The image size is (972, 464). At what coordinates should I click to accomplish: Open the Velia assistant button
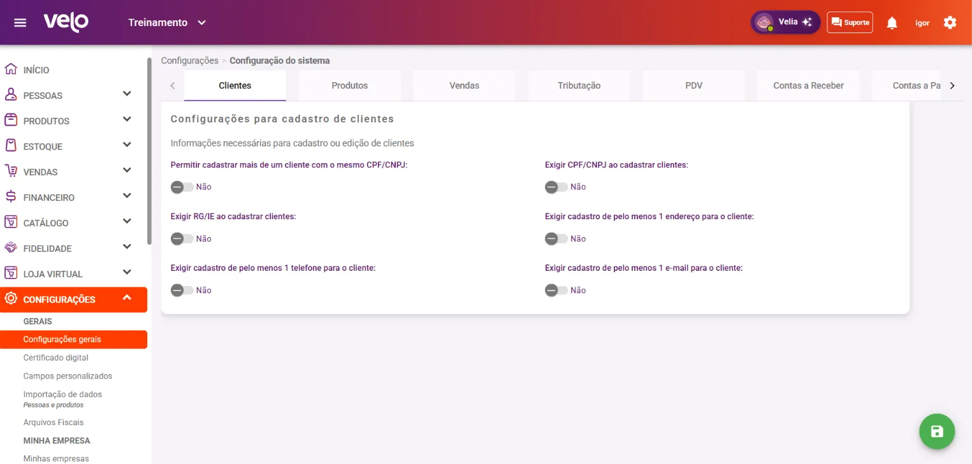(x=785, y=22)
